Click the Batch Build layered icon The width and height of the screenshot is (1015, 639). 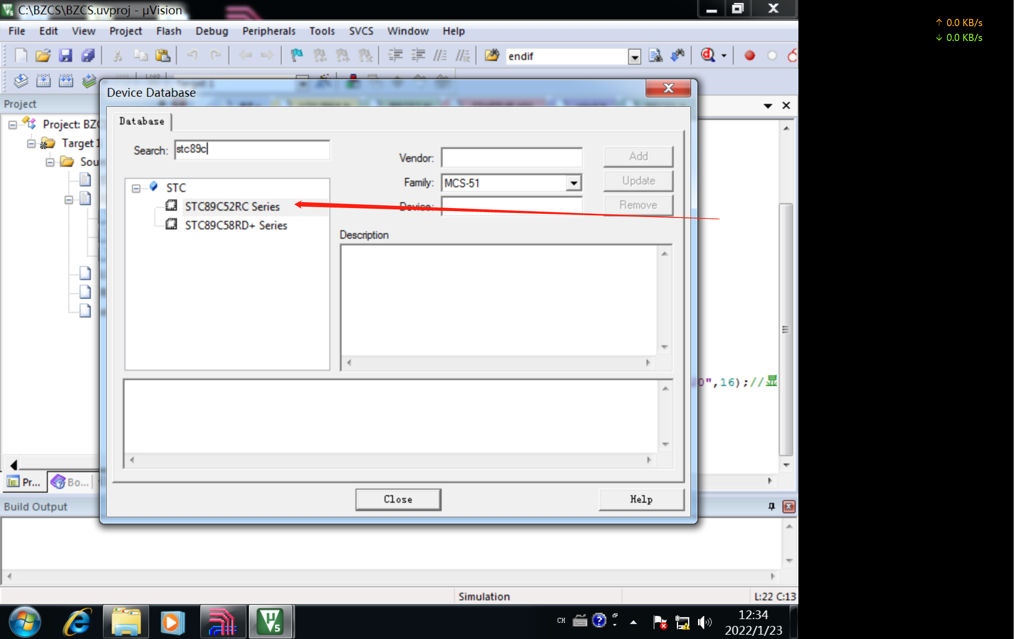pyautogui.click(x=89, y=81)
